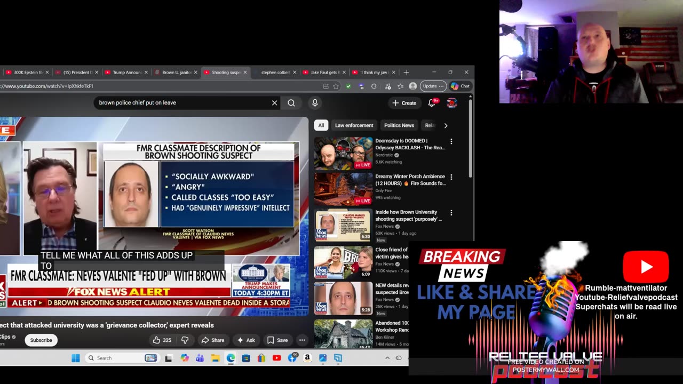This screenshot has width=683, height=384.
Task: Open Microsoft Edge from taskbar
Action: (231, 358)
